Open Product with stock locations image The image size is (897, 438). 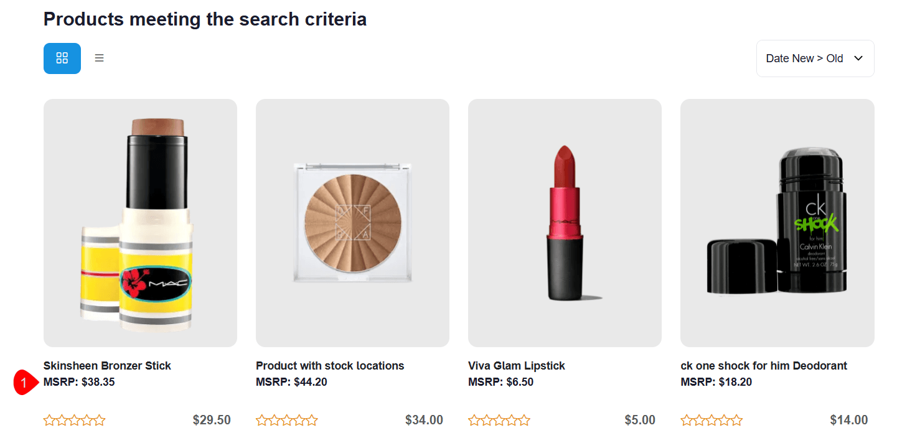tap(352, 222)
